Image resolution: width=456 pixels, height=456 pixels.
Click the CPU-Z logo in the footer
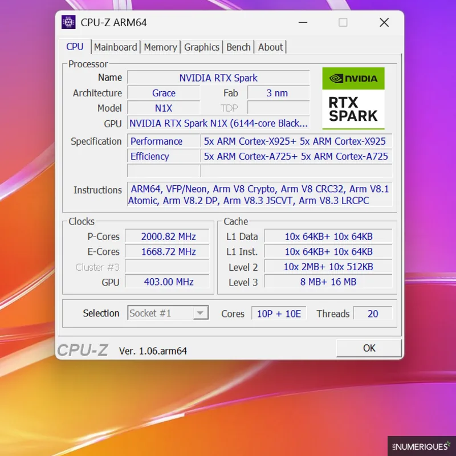83,350
